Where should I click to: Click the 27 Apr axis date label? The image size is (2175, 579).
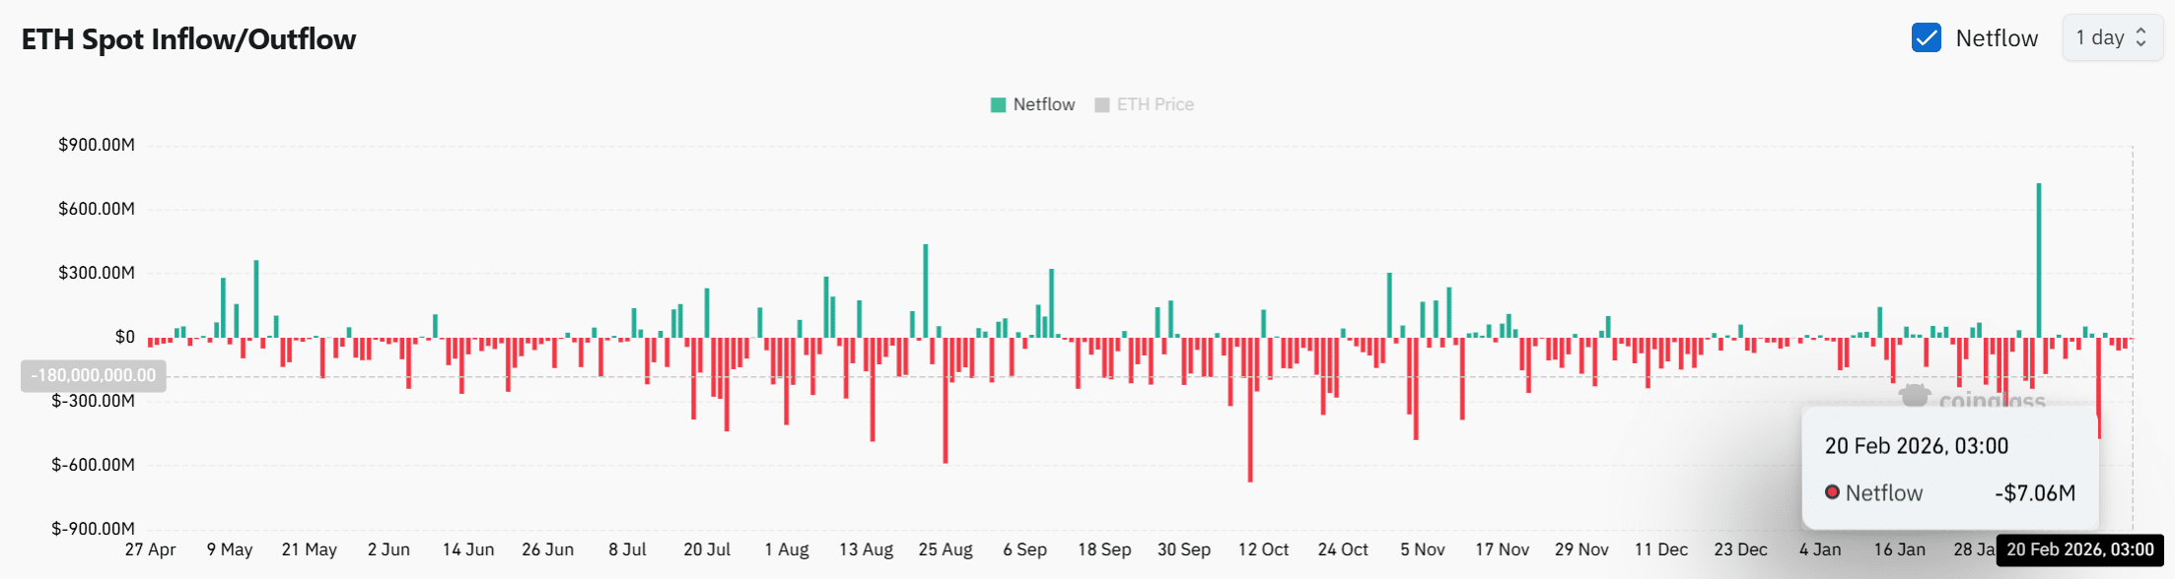pos(150,549)
